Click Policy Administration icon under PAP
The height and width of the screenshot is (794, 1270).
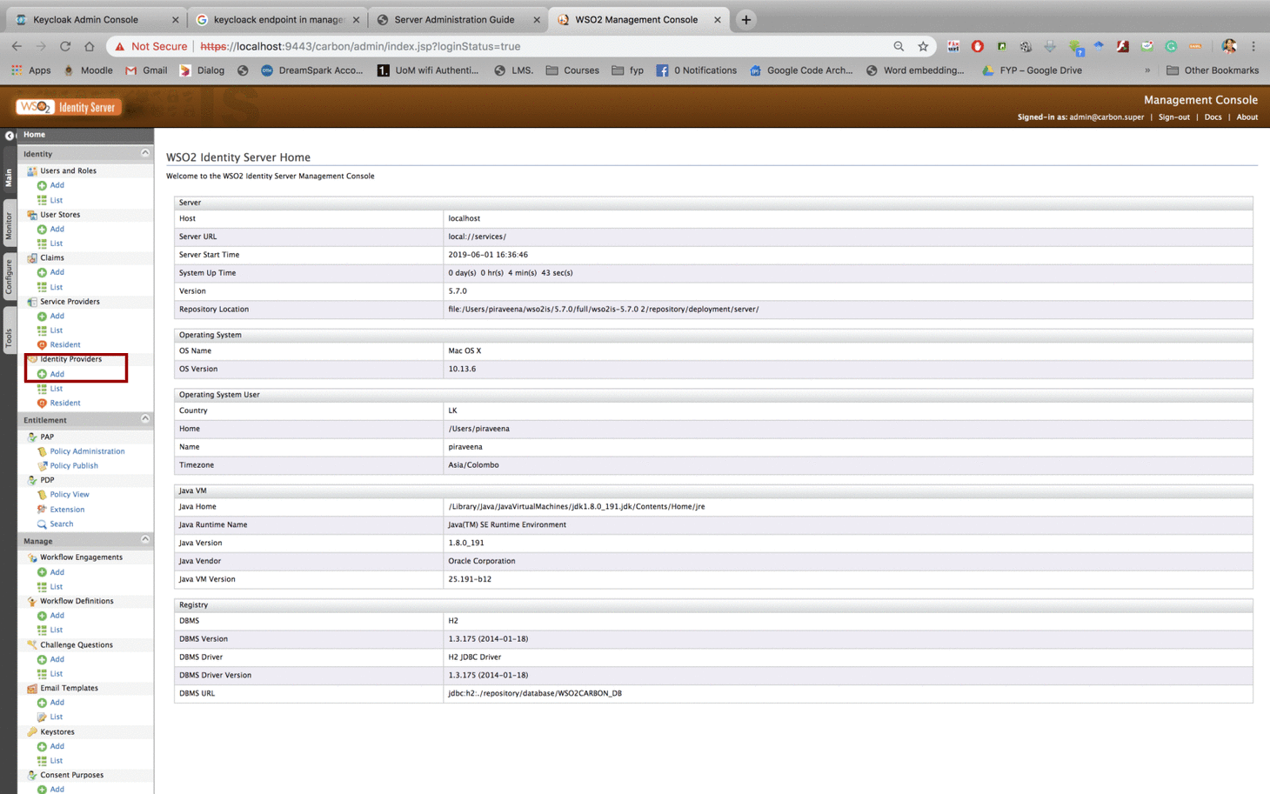tap(42, 451)
